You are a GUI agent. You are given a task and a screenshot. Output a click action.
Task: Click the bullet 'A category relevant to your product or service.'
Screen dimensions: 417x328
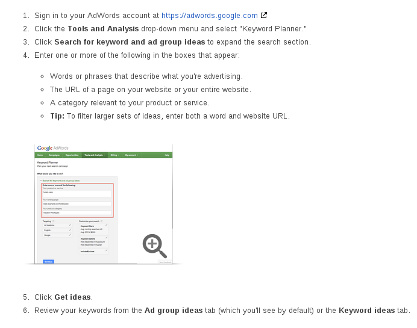(x=130, y=103)
